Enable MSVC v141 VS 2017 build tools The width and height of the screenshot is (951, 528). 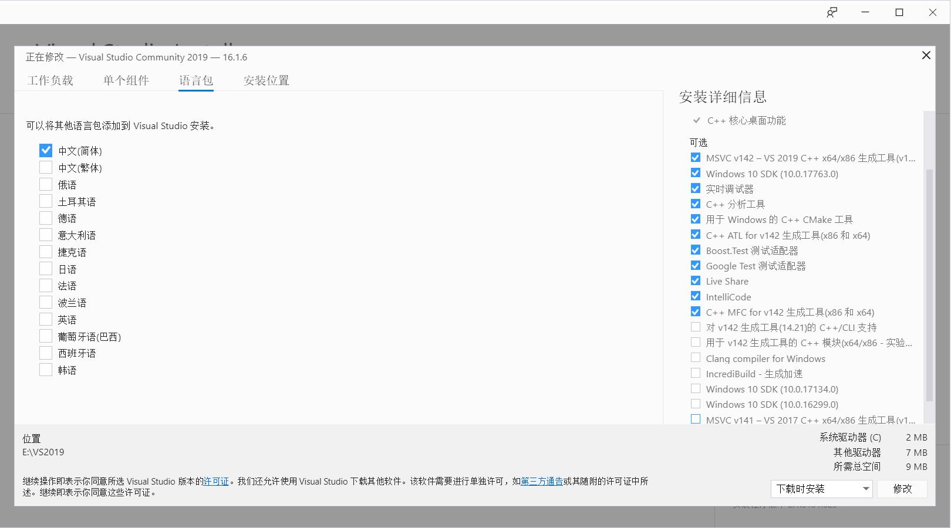(x=696, y=419)
